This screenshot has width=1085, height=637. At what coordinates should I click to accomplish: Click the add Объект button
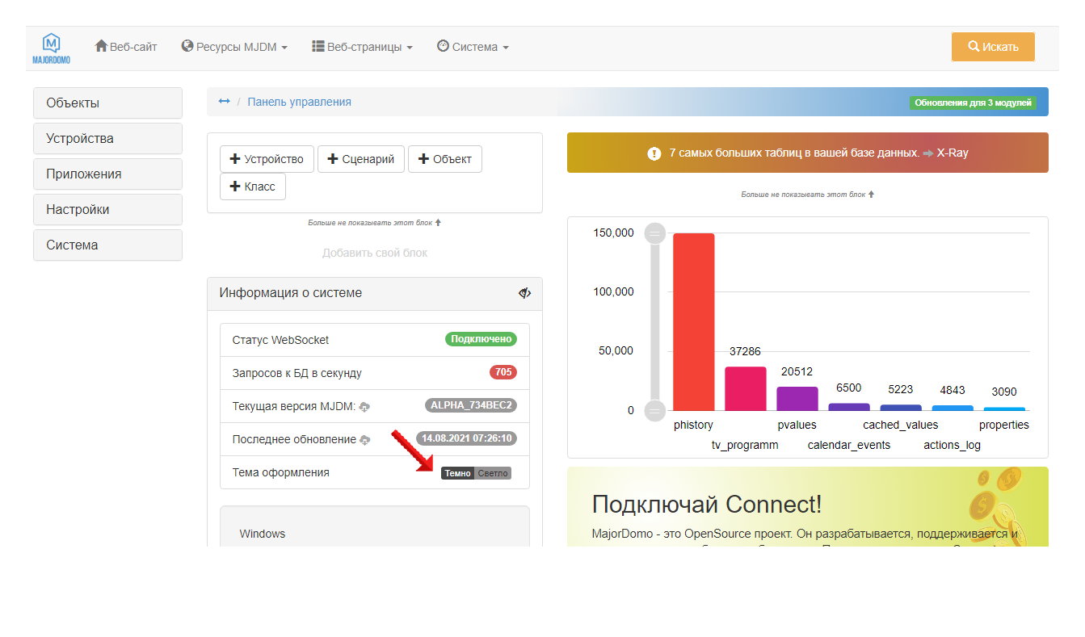coord(444,159)
